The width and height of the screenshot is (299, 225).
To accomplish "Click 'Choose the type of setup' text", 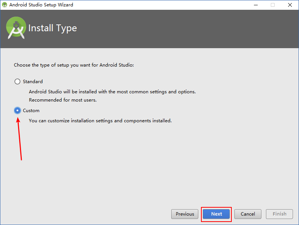I will [x=74, y=65].
